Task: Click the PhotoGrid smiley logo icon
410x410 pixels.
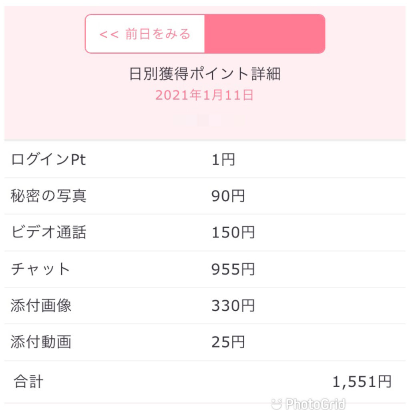Action: (x=276, y=403)
